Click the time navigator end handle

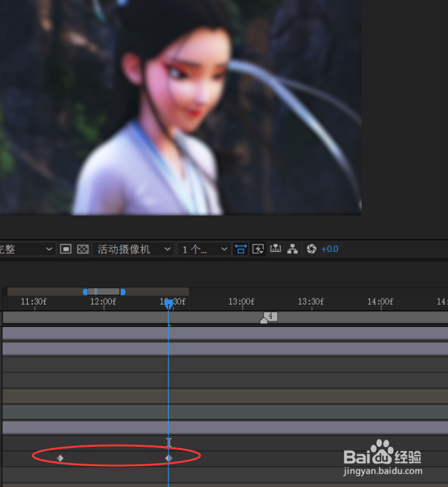123,292
